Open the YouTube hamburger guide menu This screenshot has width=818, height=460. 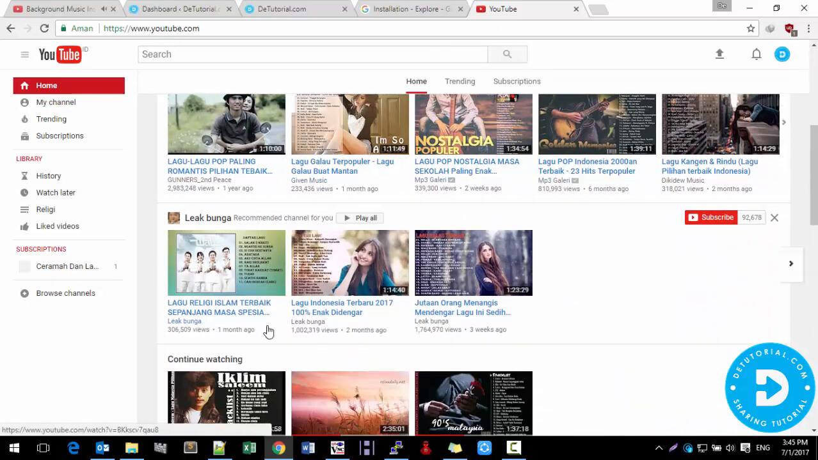click(24, 54)
